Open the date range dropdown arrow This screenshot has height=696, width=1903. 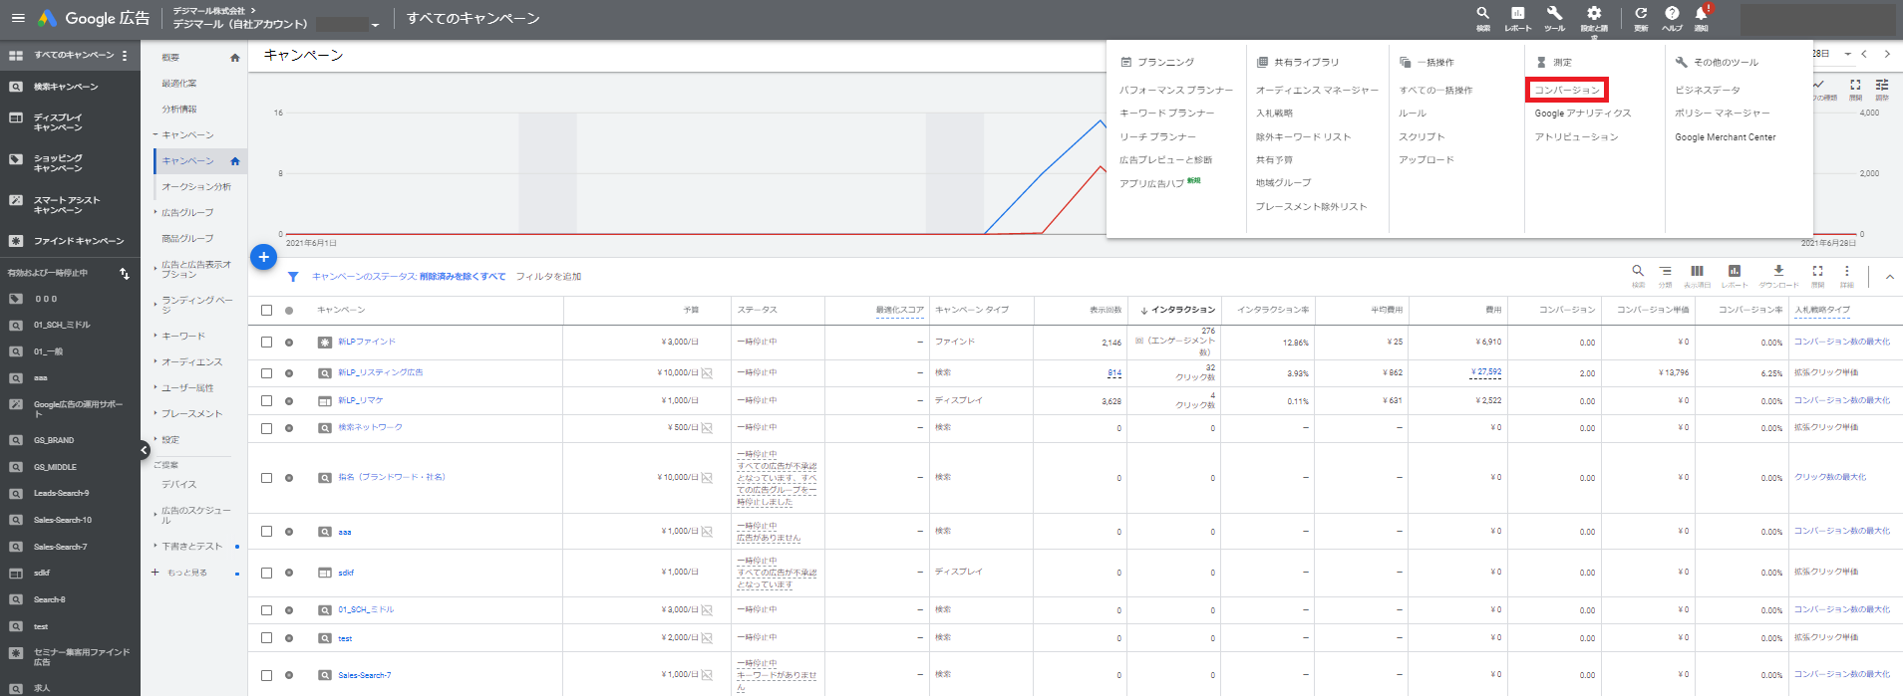point(1847,54)
